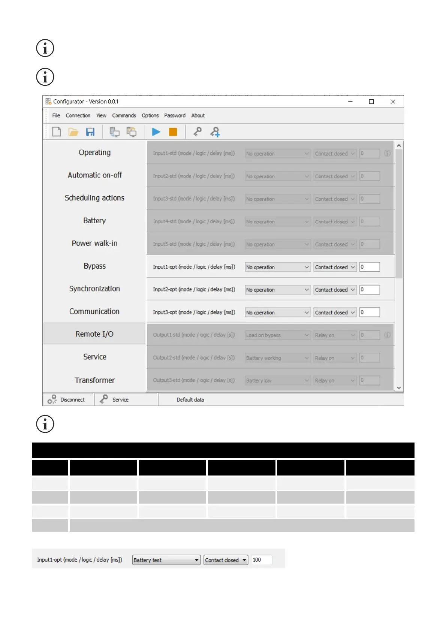Click Input2-opt (mode / logic / delay) label

[194, 289]
